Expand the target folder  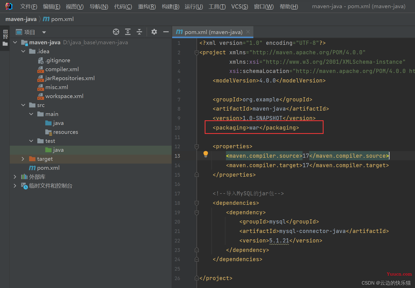click(x=23, y=159)
